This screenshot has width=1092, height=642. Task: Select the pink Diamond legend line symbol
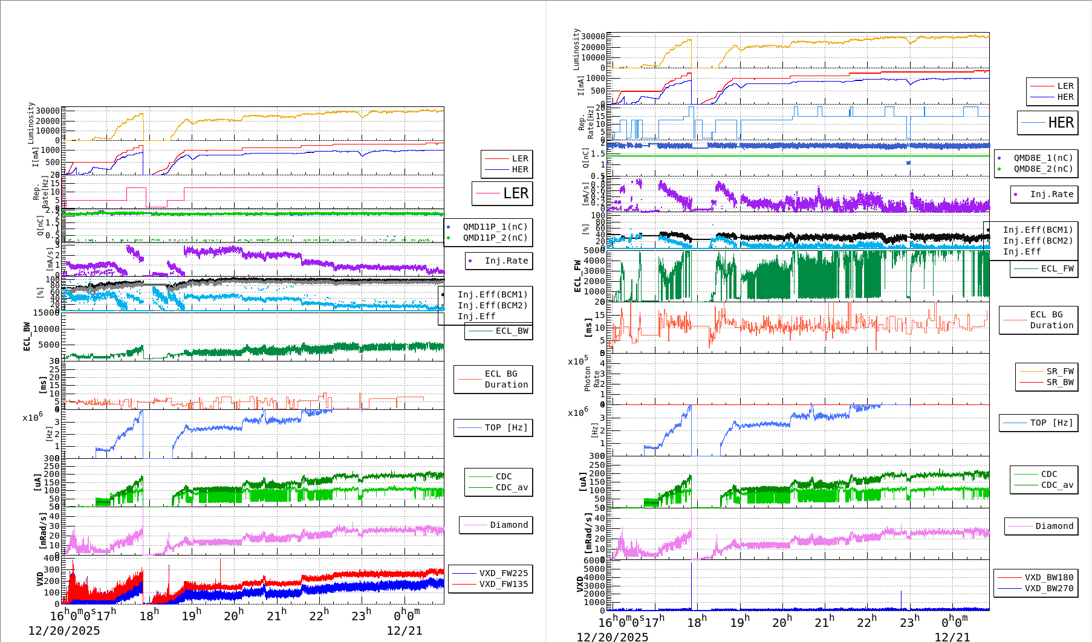click(475, 525)
